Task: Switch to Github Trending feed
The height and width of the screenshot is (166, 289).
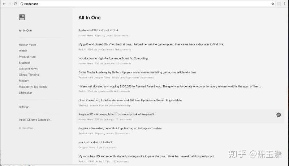Action: 29,75
